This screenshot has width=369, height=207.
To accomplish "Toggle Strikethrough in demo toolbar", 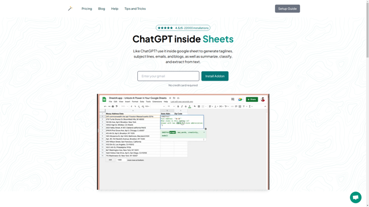I will tap(186, 106).
